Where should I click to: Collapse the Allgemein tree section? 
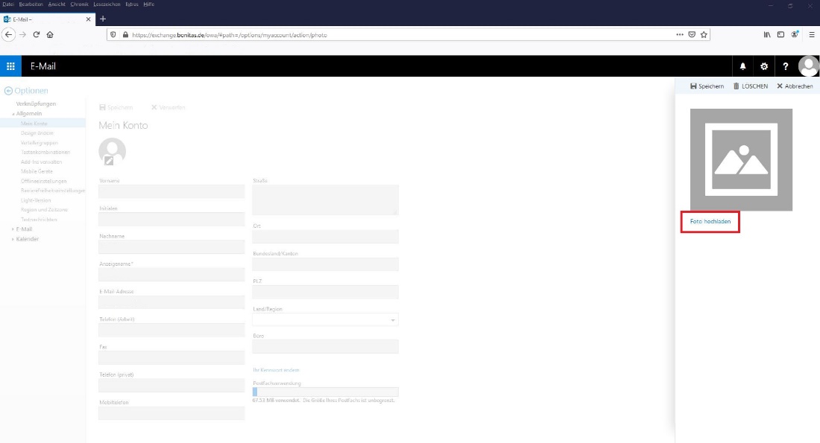[x=13, y=114]
